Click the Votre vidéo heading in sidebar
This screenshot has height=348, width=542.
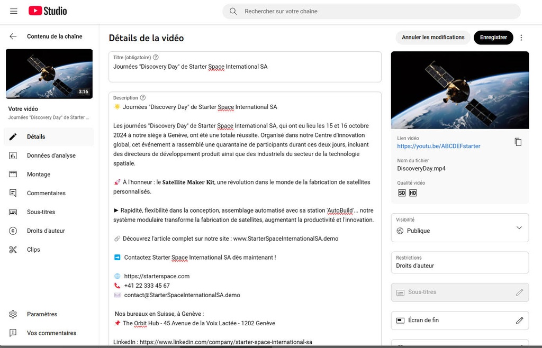tap(23, 109)
